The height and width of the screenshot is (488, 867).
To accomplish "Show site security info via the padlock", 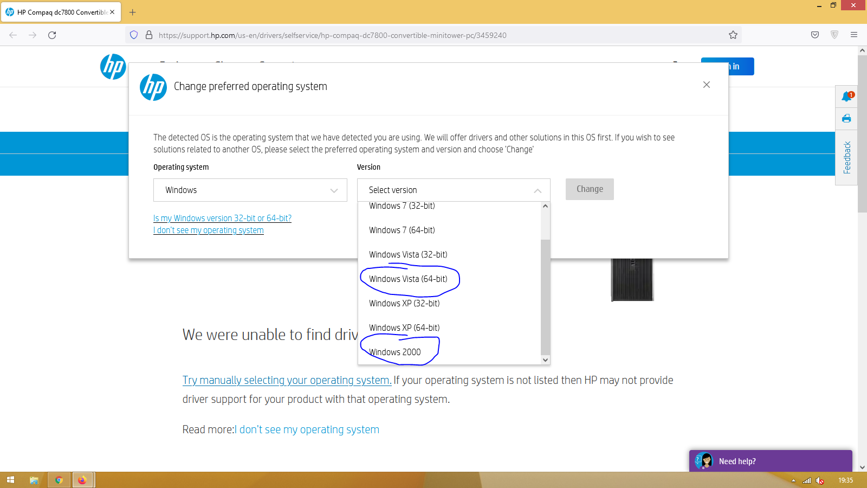I will 149,35.
